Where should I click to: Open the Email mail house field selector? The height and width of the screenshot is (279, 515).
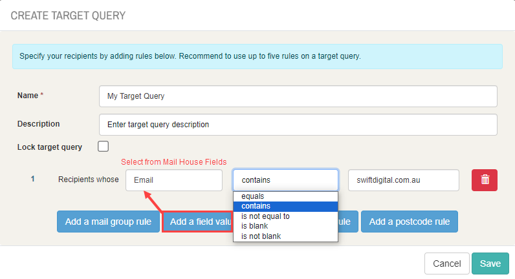coord(174,180)
